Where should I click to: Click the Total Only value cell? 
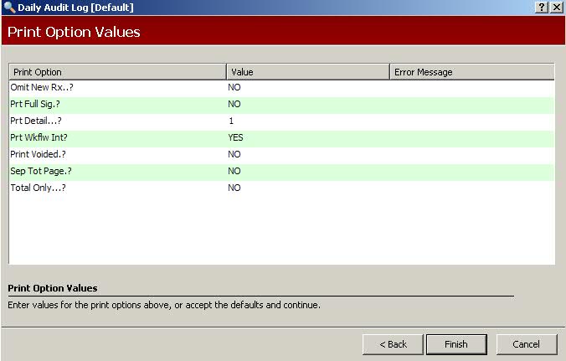click(x=307, y=188)
